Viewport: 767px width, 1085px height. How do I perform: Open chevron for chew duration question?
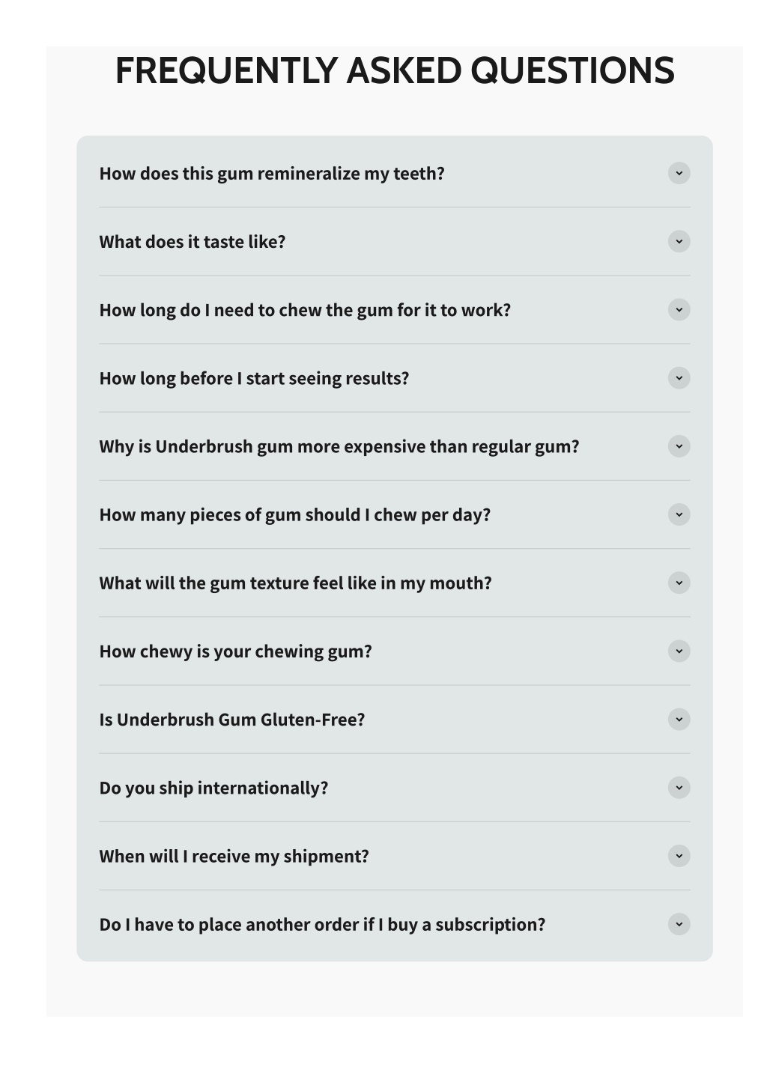click(x=679, y=309)
